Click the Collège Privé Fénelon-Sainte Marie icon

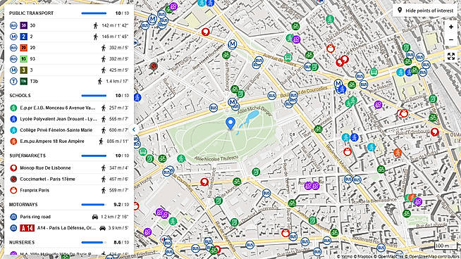[x=13, y=130]
